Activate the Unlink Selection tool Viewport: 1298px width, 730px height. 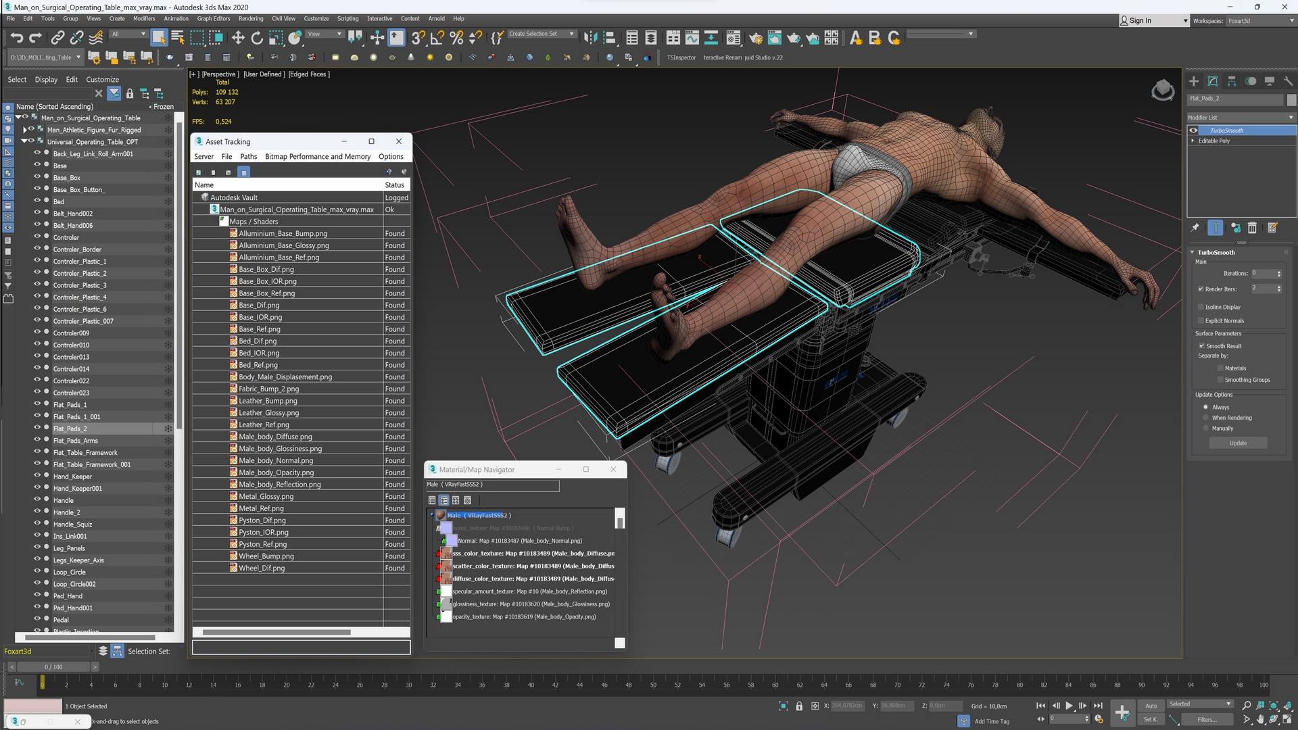point(76,38)
